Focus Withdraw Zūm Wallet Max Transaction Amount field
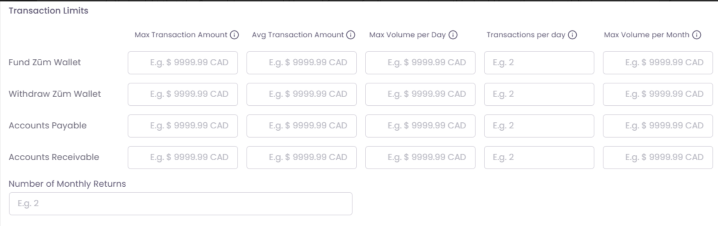Viewport: 718px width, 226px height. 183,94
